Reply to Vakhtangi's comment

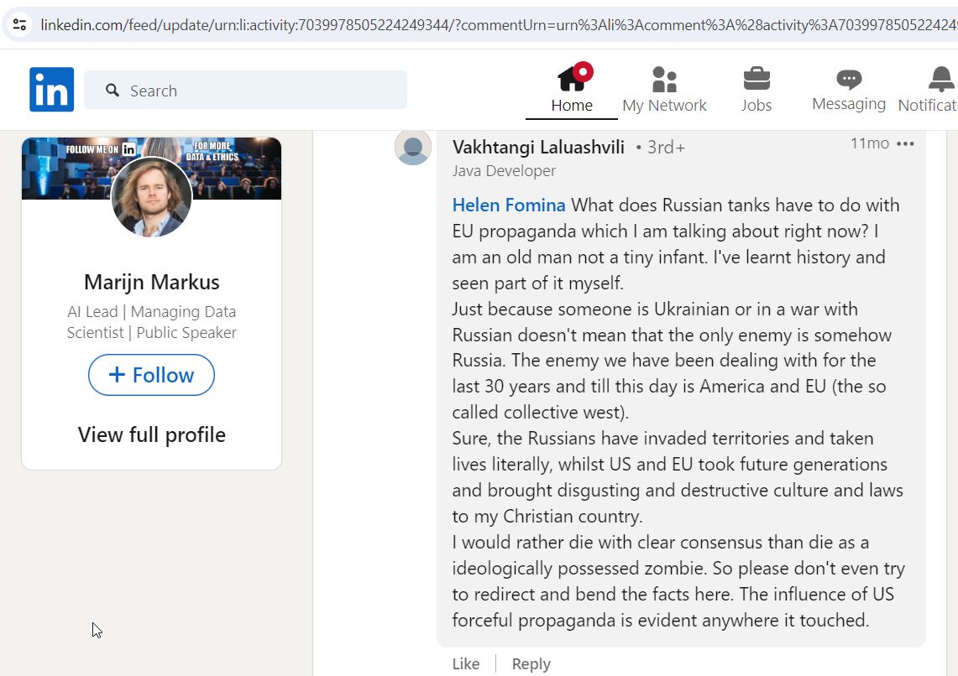[531, 663]
